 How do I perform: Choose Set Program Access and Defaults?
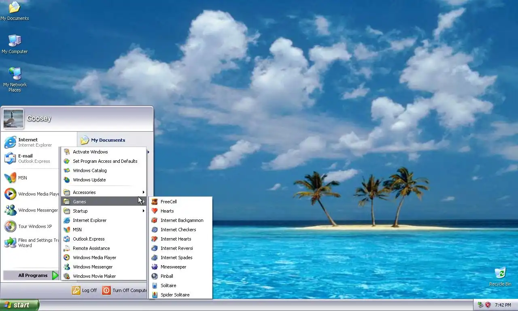tap(104, 161)
